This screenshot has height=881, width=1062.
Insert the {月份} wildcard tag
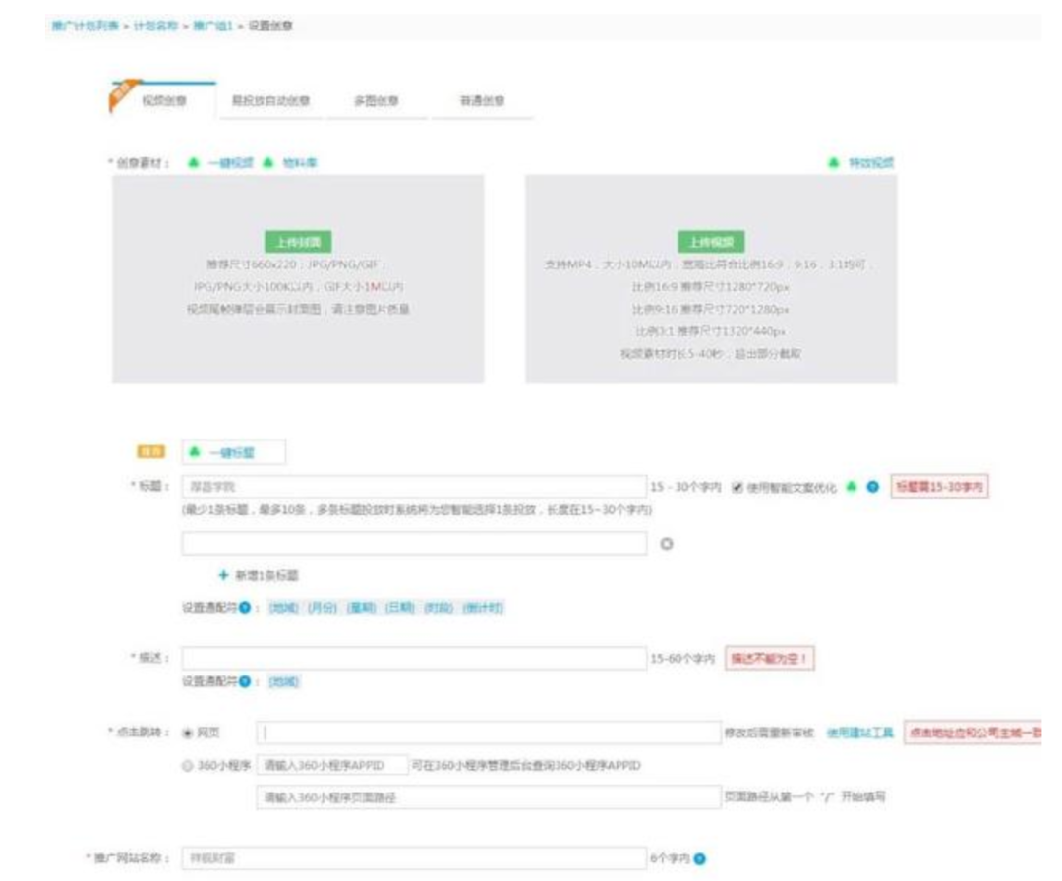323,608
